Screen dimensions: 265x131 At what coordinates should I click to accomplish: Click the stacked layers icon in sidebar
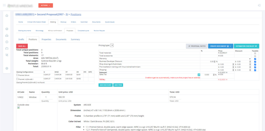click(x=7, y=29)
